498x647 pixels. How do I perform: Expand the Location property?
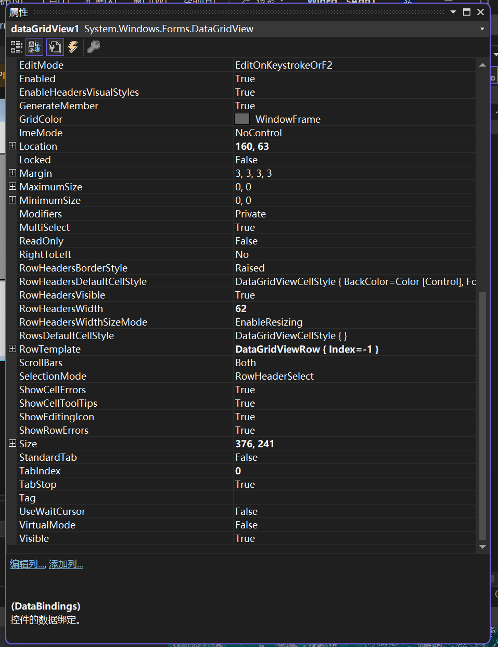point(12,146)
